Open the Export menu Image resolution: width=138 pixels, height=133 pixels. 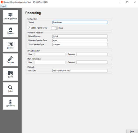pos(3,6)
